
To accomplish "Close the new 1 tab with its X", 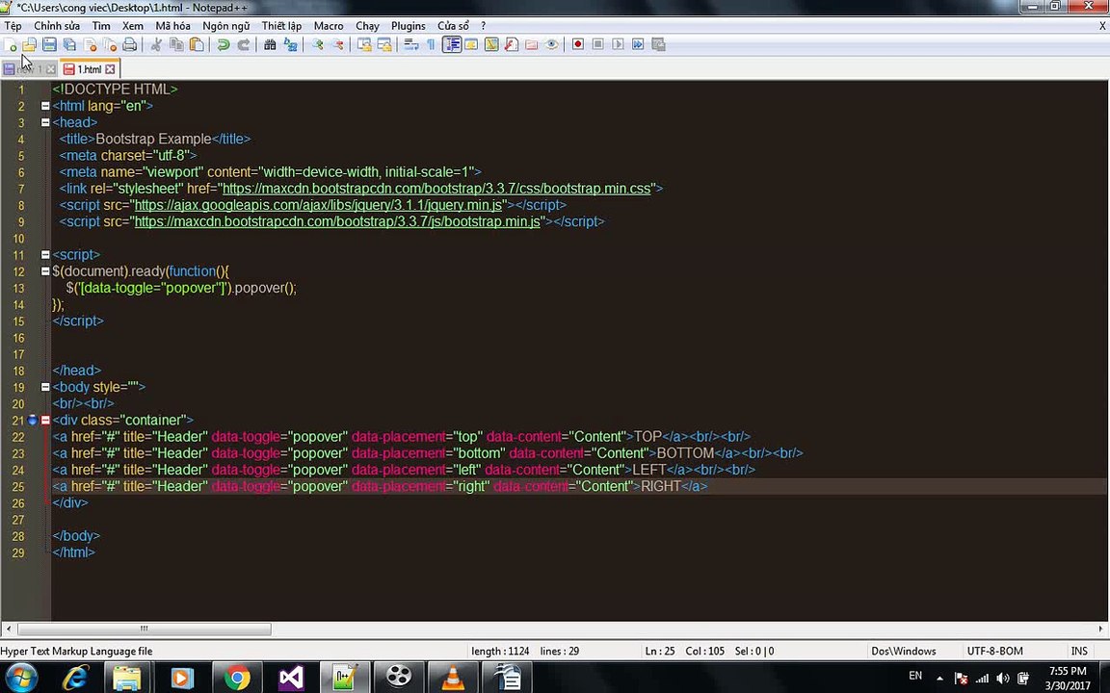I will pyautogui.click(x=50, y=69).
